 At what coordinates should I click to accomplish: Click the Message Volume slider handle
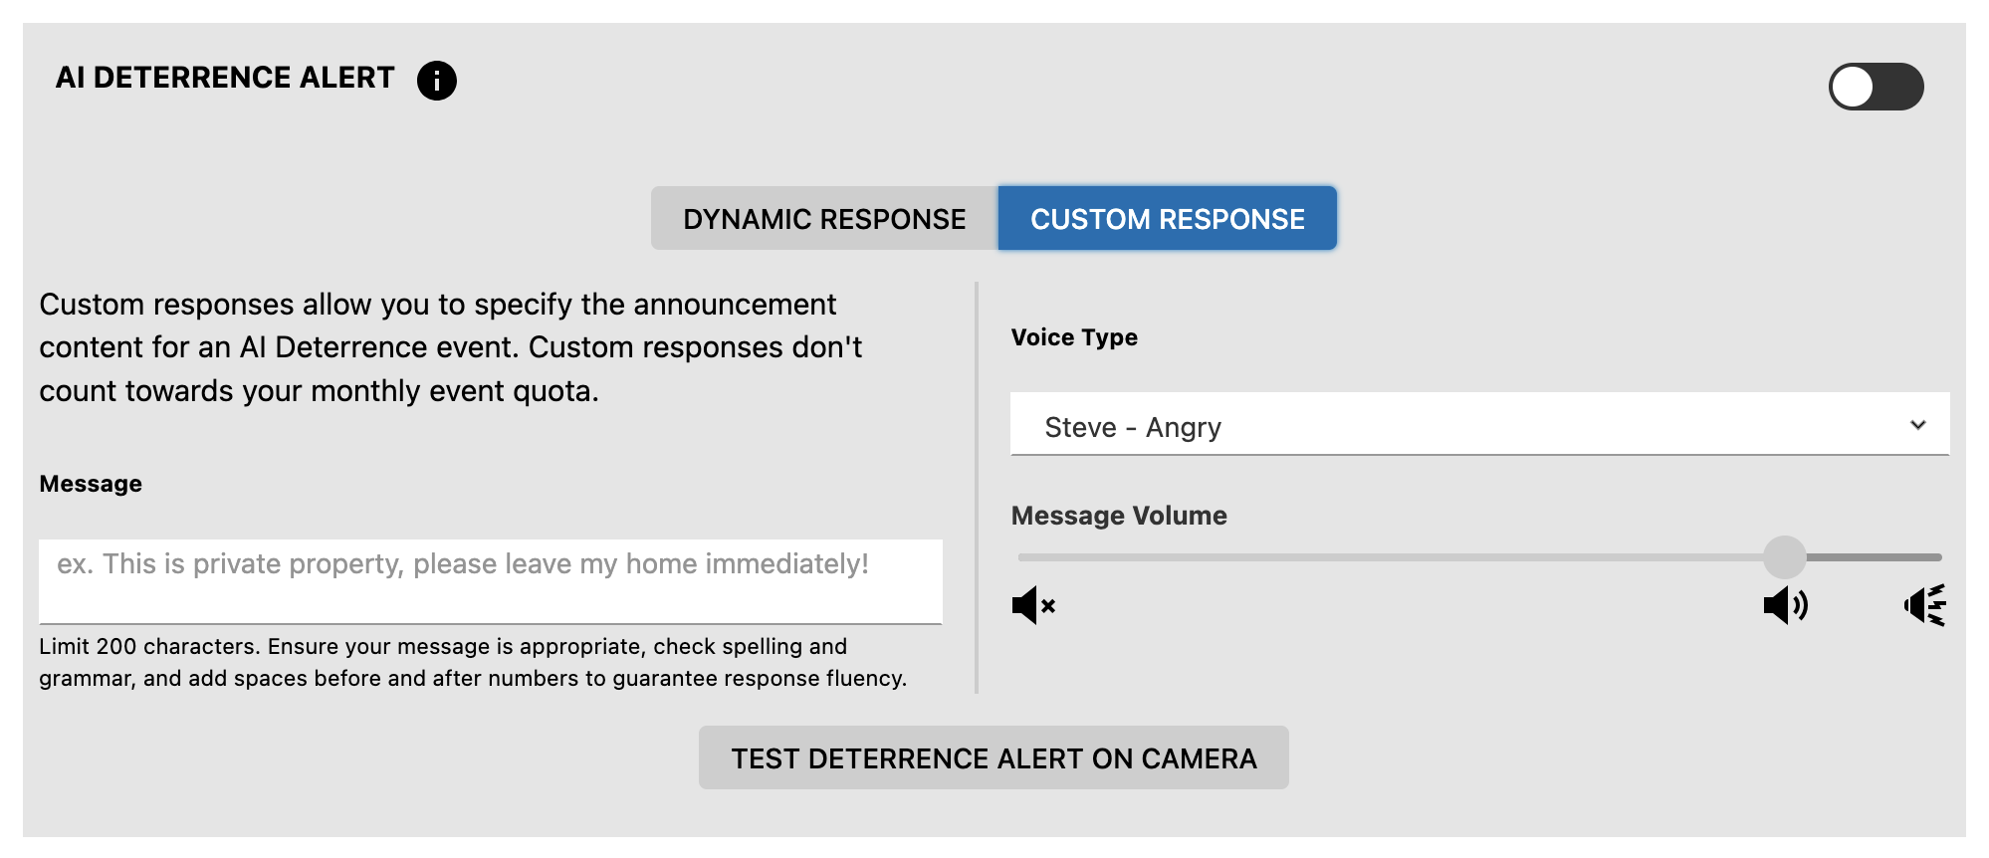[x=1784, y=557]
